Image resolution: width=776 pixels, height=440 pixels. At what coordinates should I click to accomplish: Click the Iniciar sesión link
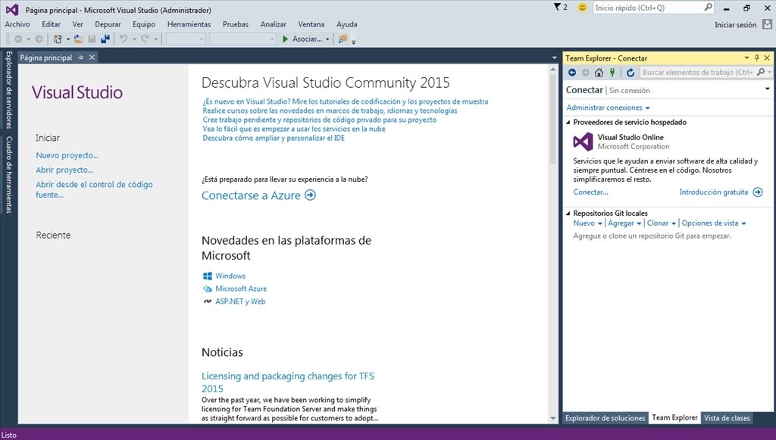[735, 25]
